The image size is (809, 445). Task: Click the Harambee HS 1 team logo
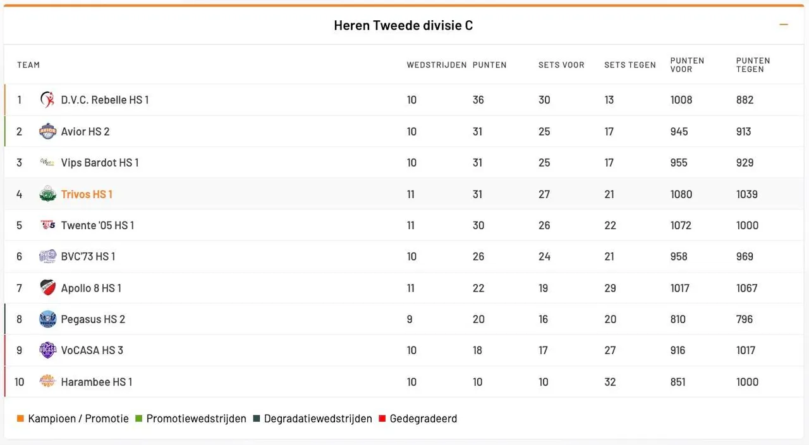click(x=47, y=382)
